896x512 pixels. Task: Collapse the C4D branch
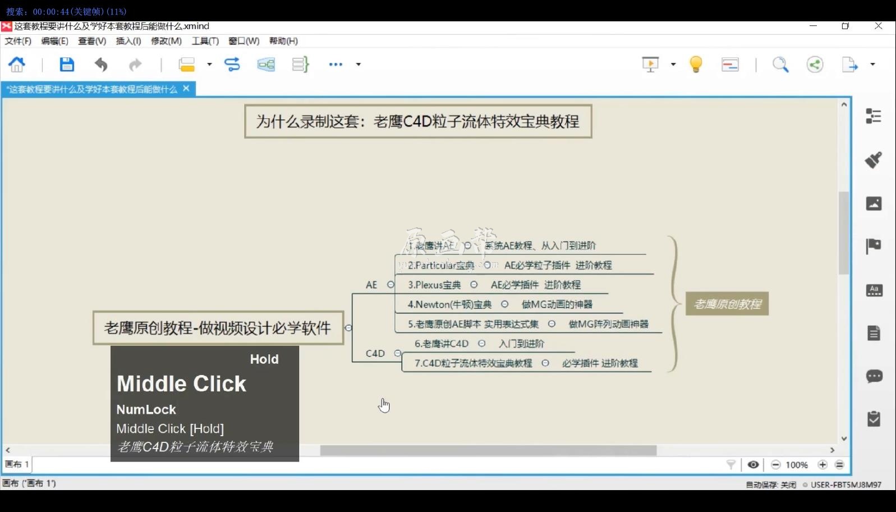(397, 353)
